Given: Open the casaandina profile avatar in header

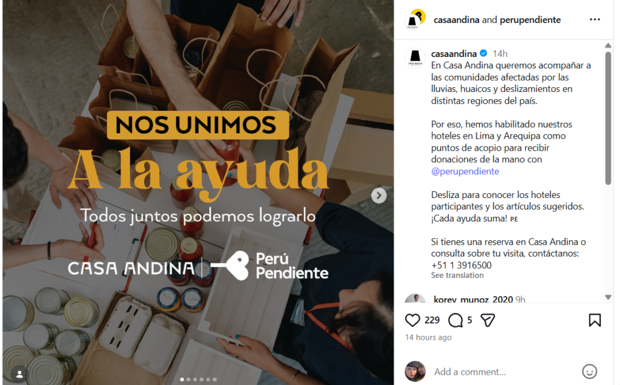Looking at the screenshot, I should [415, 19].
